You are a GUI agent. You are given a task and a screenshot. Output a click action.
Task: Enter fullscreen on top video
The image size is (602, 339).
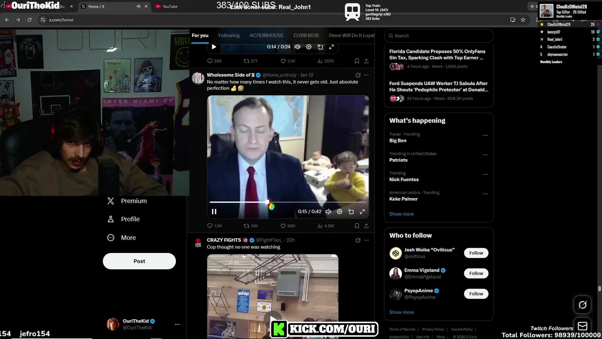[x=332, y=47]
